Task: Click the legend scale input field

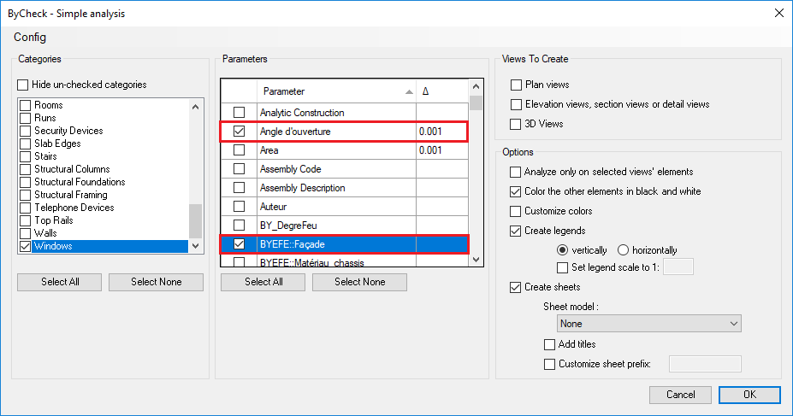Action: click(678, 267)
